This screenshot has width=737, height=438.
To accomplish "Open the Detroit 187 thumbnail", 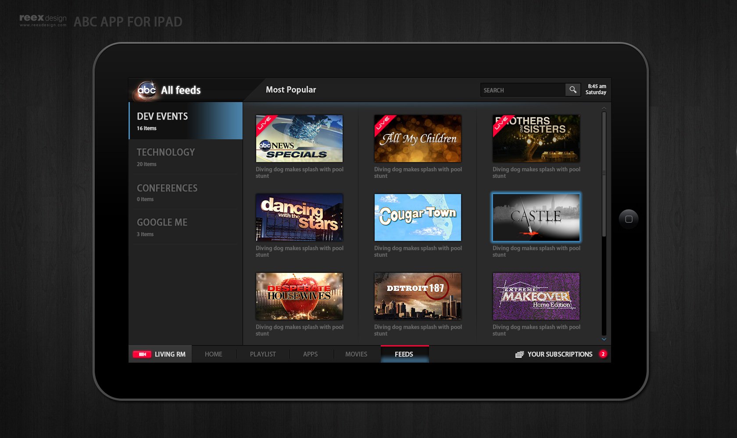I will click(418, 296).
